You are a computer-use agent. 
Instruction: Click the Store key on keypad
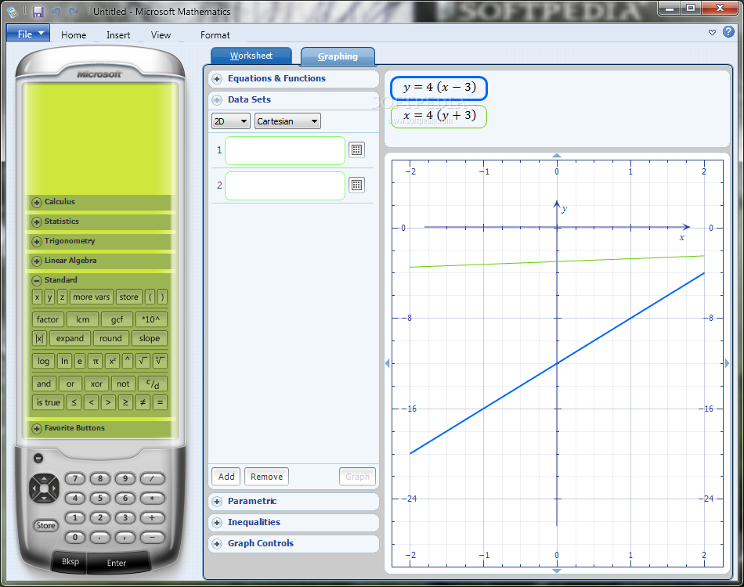click(45, 525)
